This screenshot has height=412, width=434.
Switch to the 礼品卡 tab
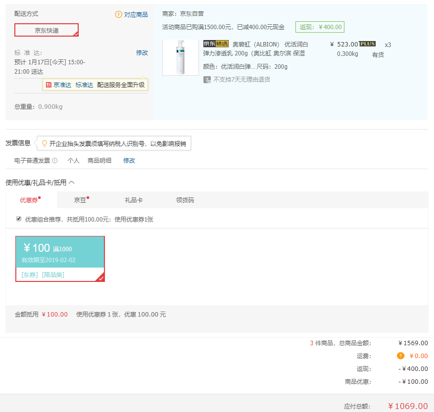[x=134, y=200]
